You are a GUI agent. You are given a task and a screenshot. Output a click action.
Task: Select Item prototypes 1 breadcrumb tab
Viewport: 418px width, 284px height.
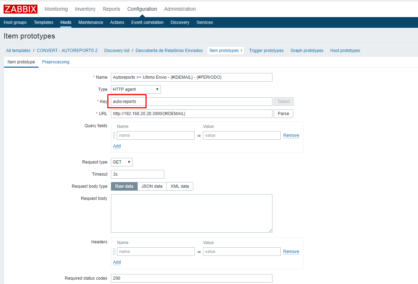coord(226,51)
